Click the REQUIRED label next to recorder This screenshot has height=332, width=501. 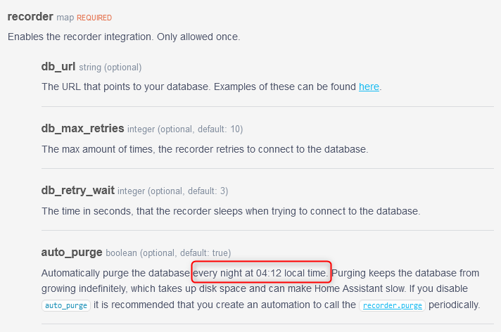point(94,18)
